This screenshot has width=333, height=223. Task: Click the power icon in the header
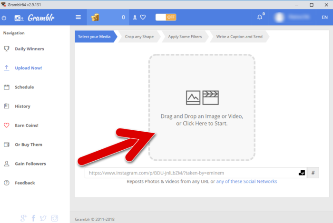point(4,18)
